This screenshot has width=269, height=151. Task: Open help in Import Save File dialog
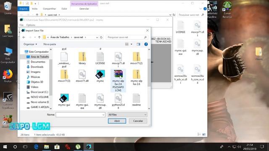click(146, 44)
